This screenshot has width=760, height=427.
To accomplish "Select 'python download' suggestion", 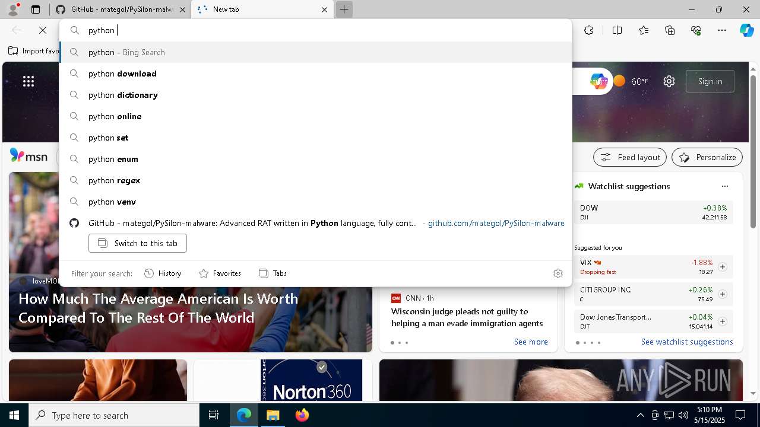I will [315, 74].
